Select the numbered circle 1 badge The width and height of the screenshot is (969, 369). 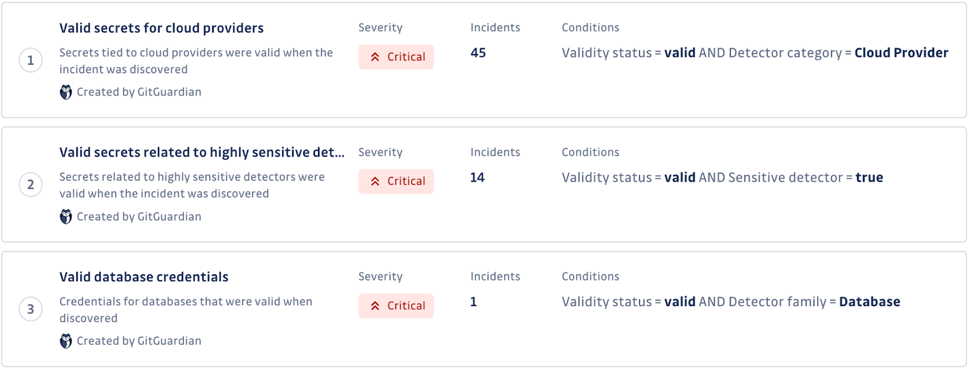point(30,59)
